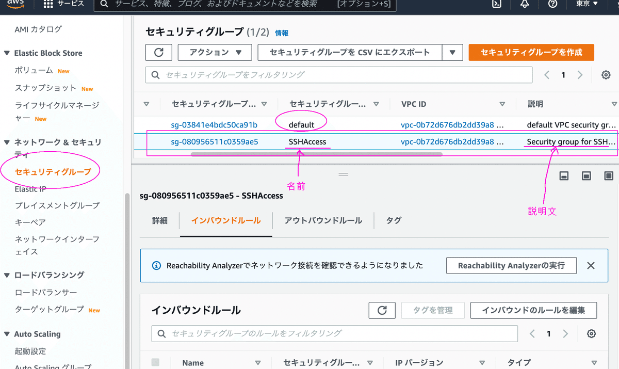Open the CSV export split-button arrow

pos(452,52)
